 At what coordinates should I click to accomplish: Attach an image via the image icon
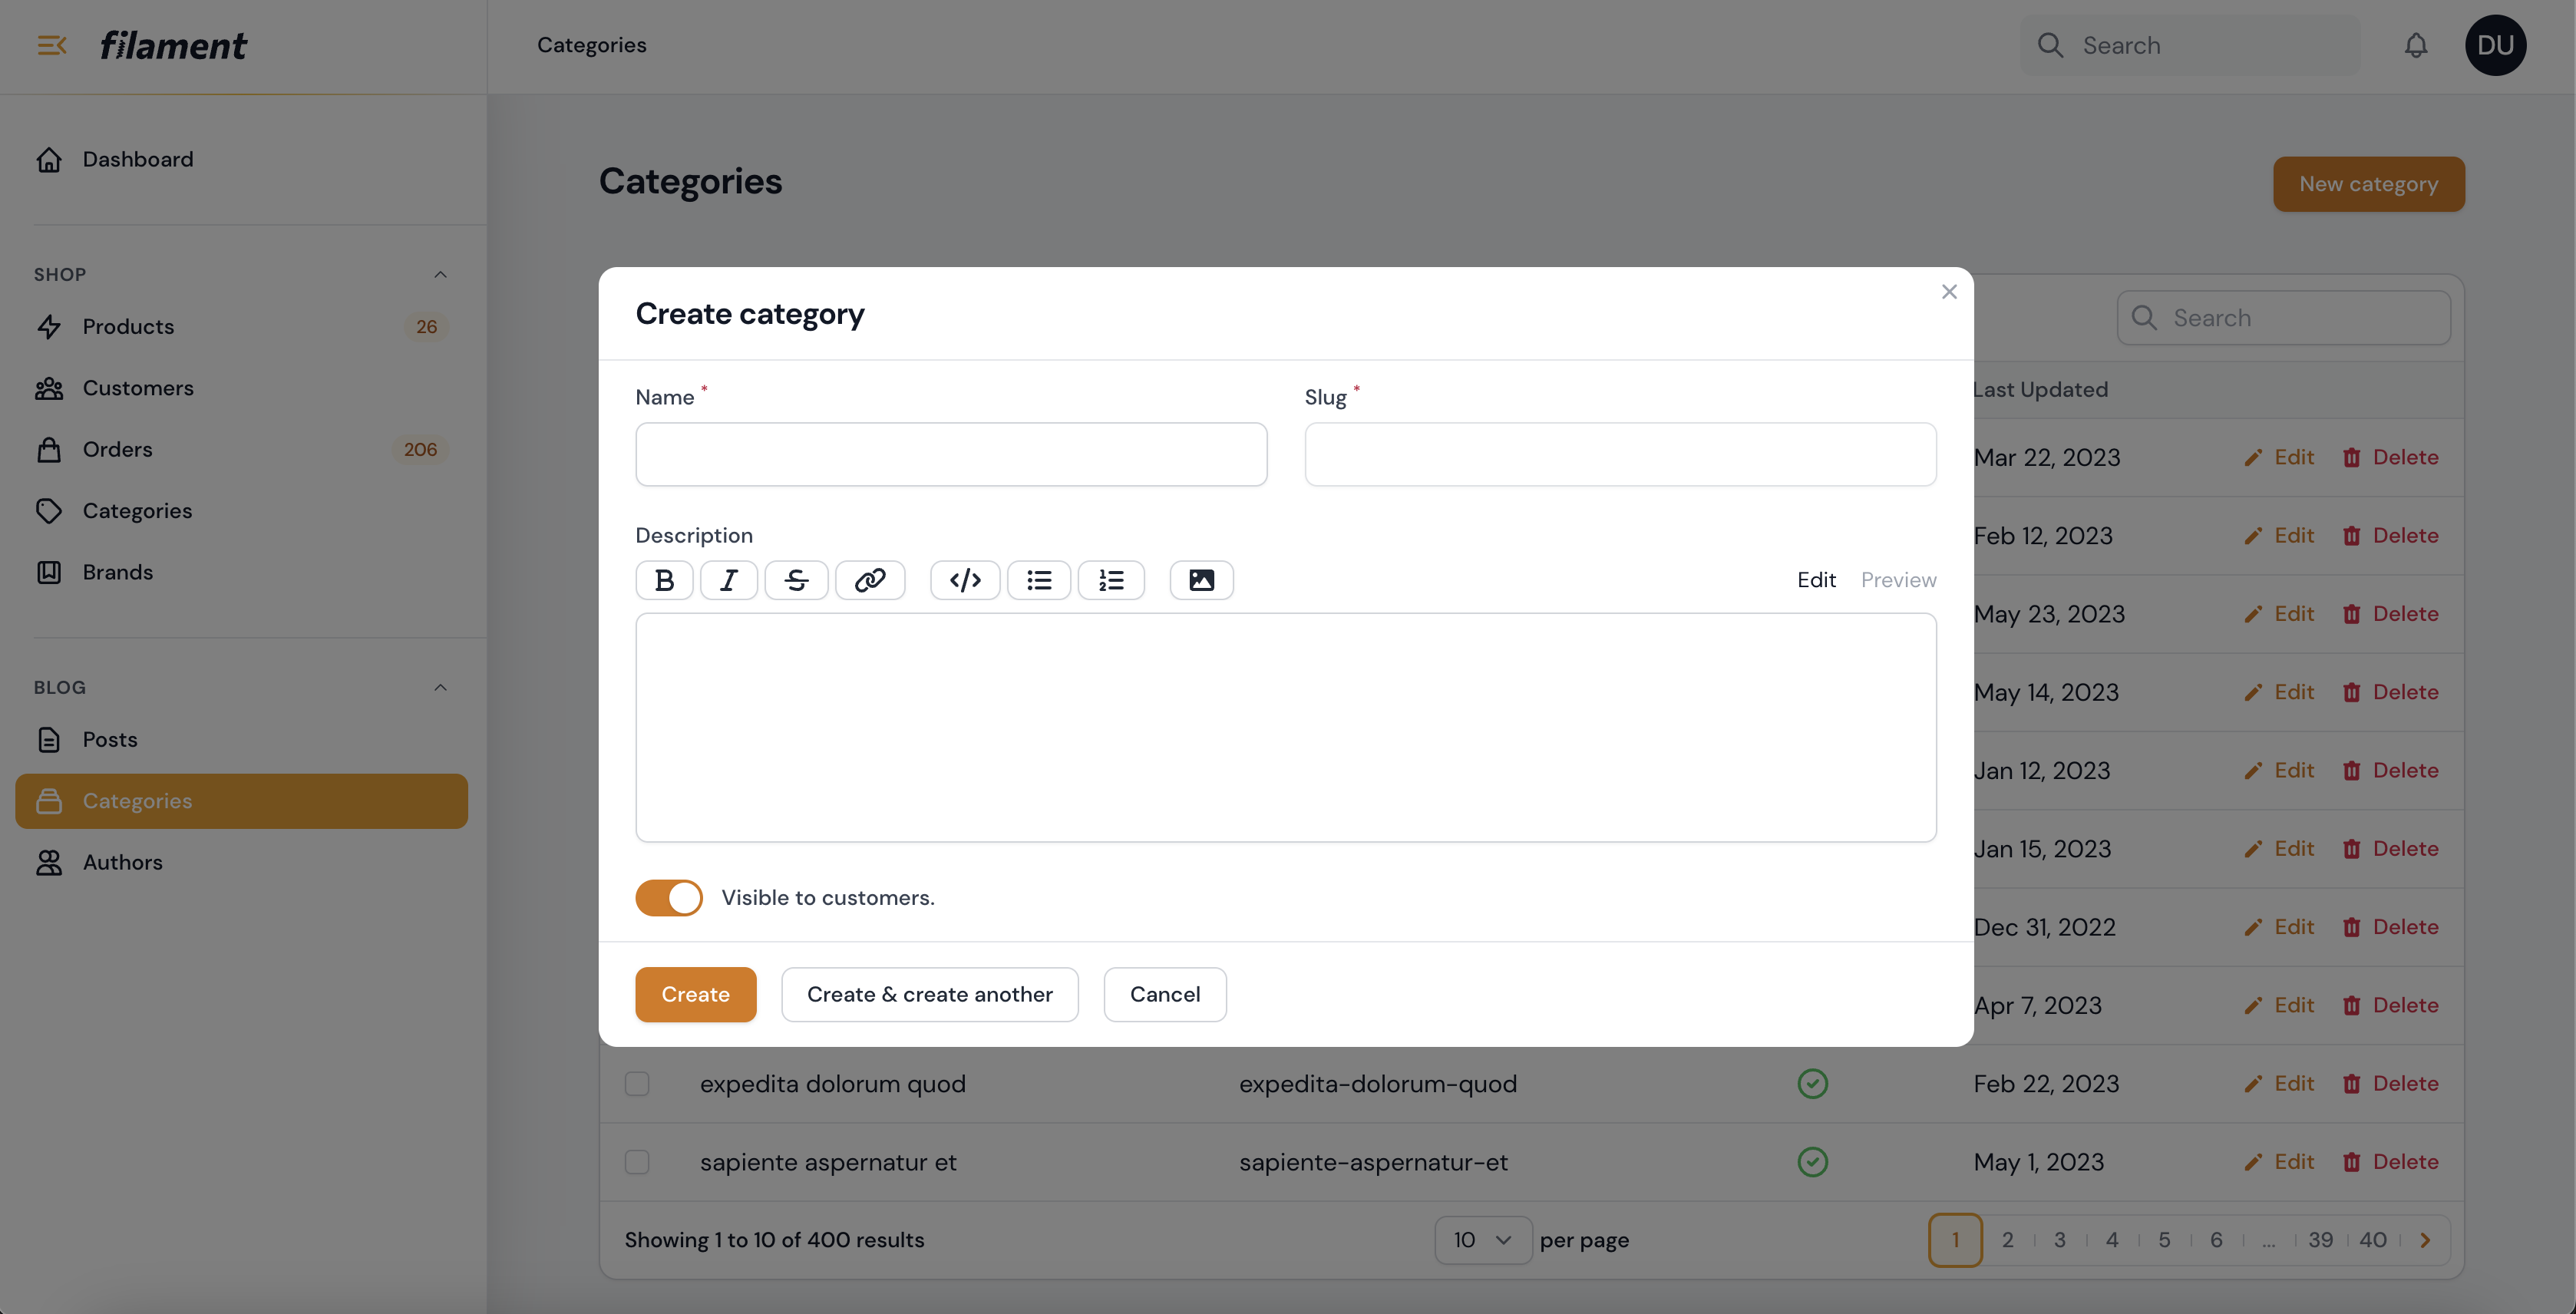pos(1201,580)
